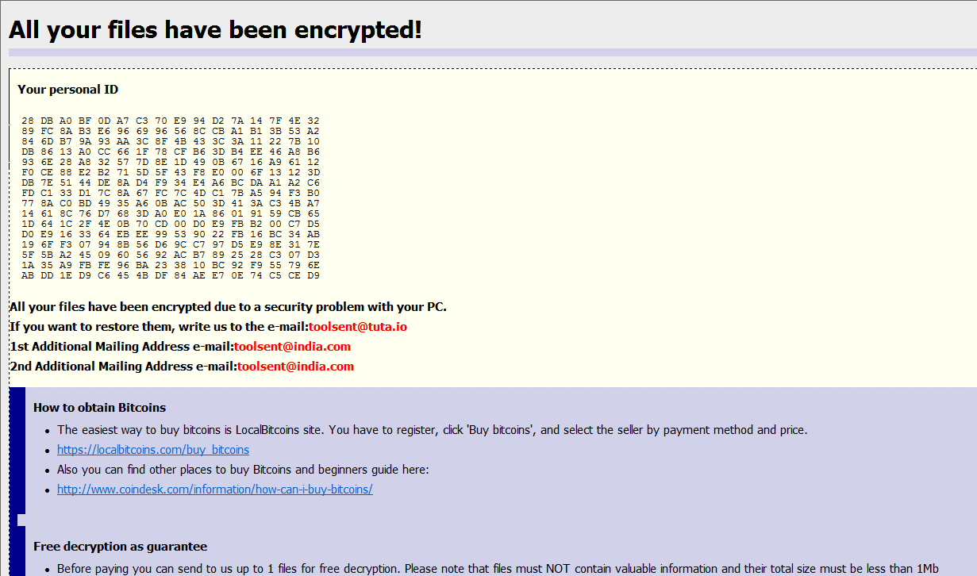The width and height of the screenshot is (977, 576).
Task: Click the 'How to obtain Bitcoins' heading
Action: coord(99,408)
